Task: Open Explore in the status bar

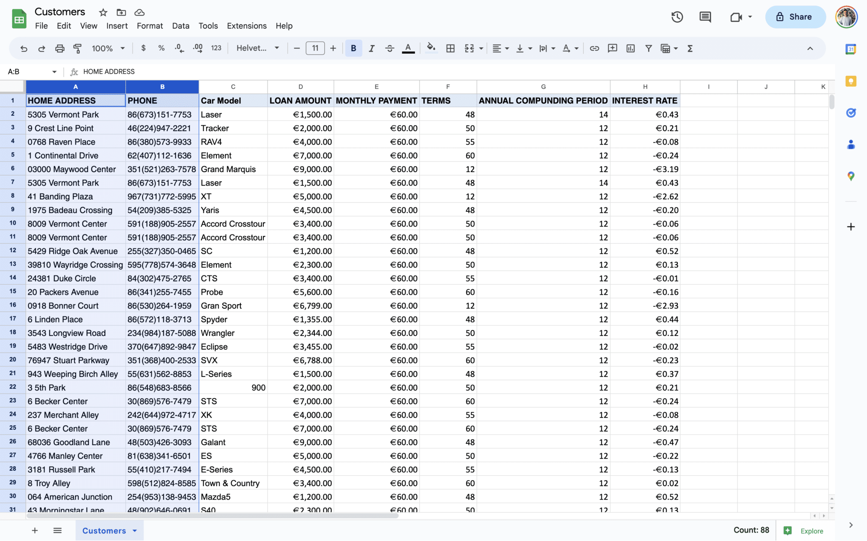Action: 810,530
